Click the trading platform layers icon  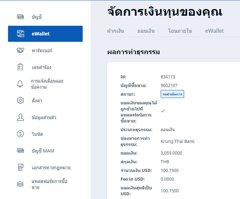20,184
